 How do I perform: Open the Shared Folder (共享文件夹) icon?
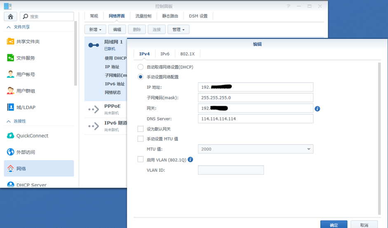(x=11, y=42)
